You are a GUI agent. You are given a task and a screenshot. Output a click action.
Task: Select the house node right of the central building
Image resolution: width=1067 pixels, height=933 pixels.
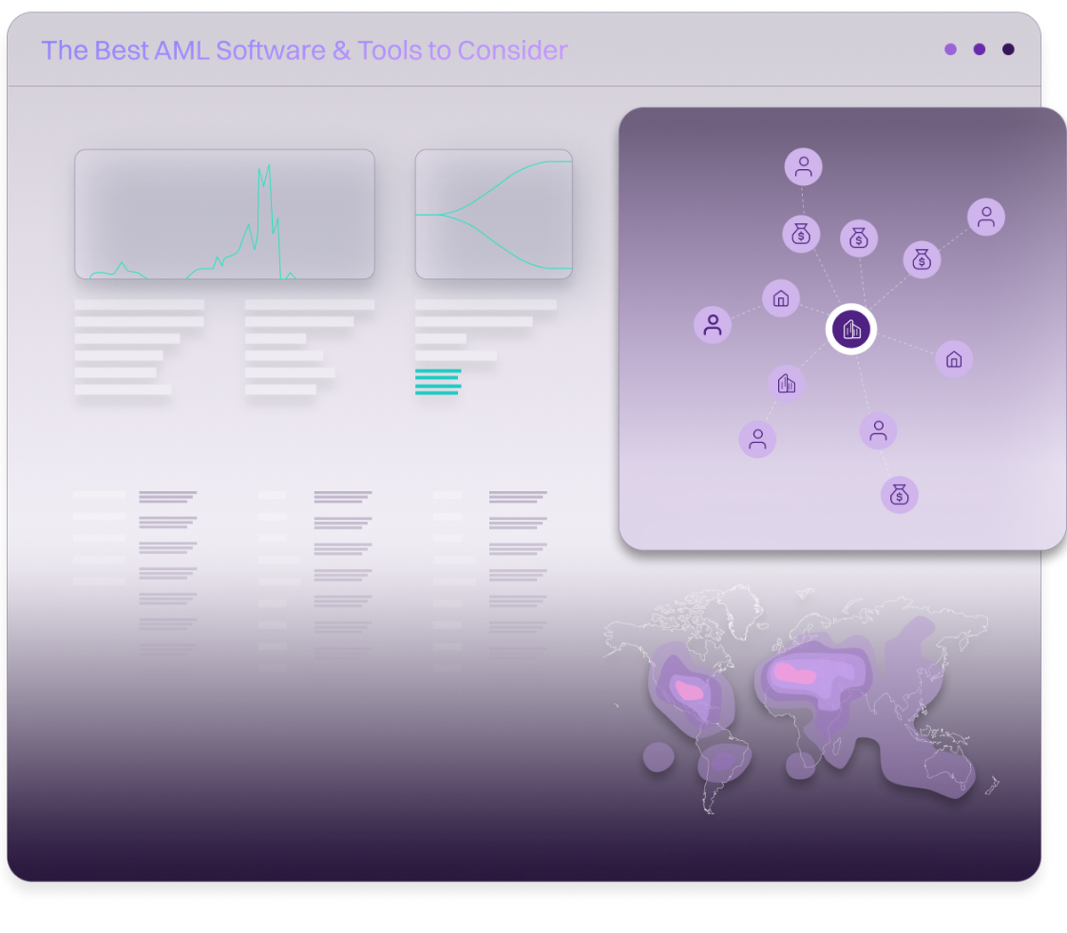tap(954, 359)
